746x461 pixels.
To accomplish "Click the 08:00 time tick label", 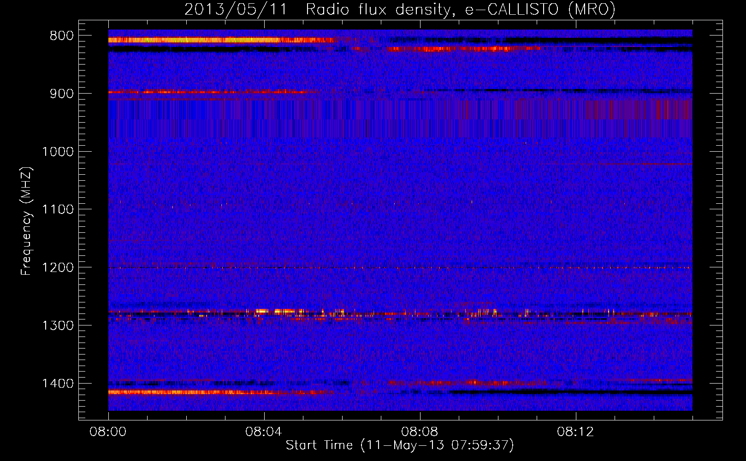I will [108, 432].
